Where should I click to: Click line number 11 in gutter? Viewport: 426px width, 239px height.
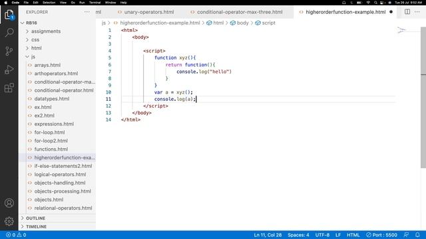108,99
